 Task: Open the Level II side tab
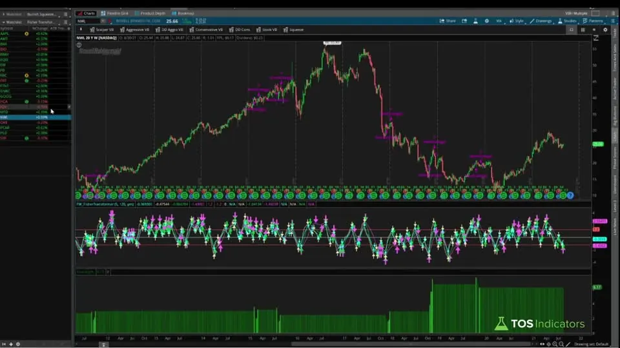615,206
